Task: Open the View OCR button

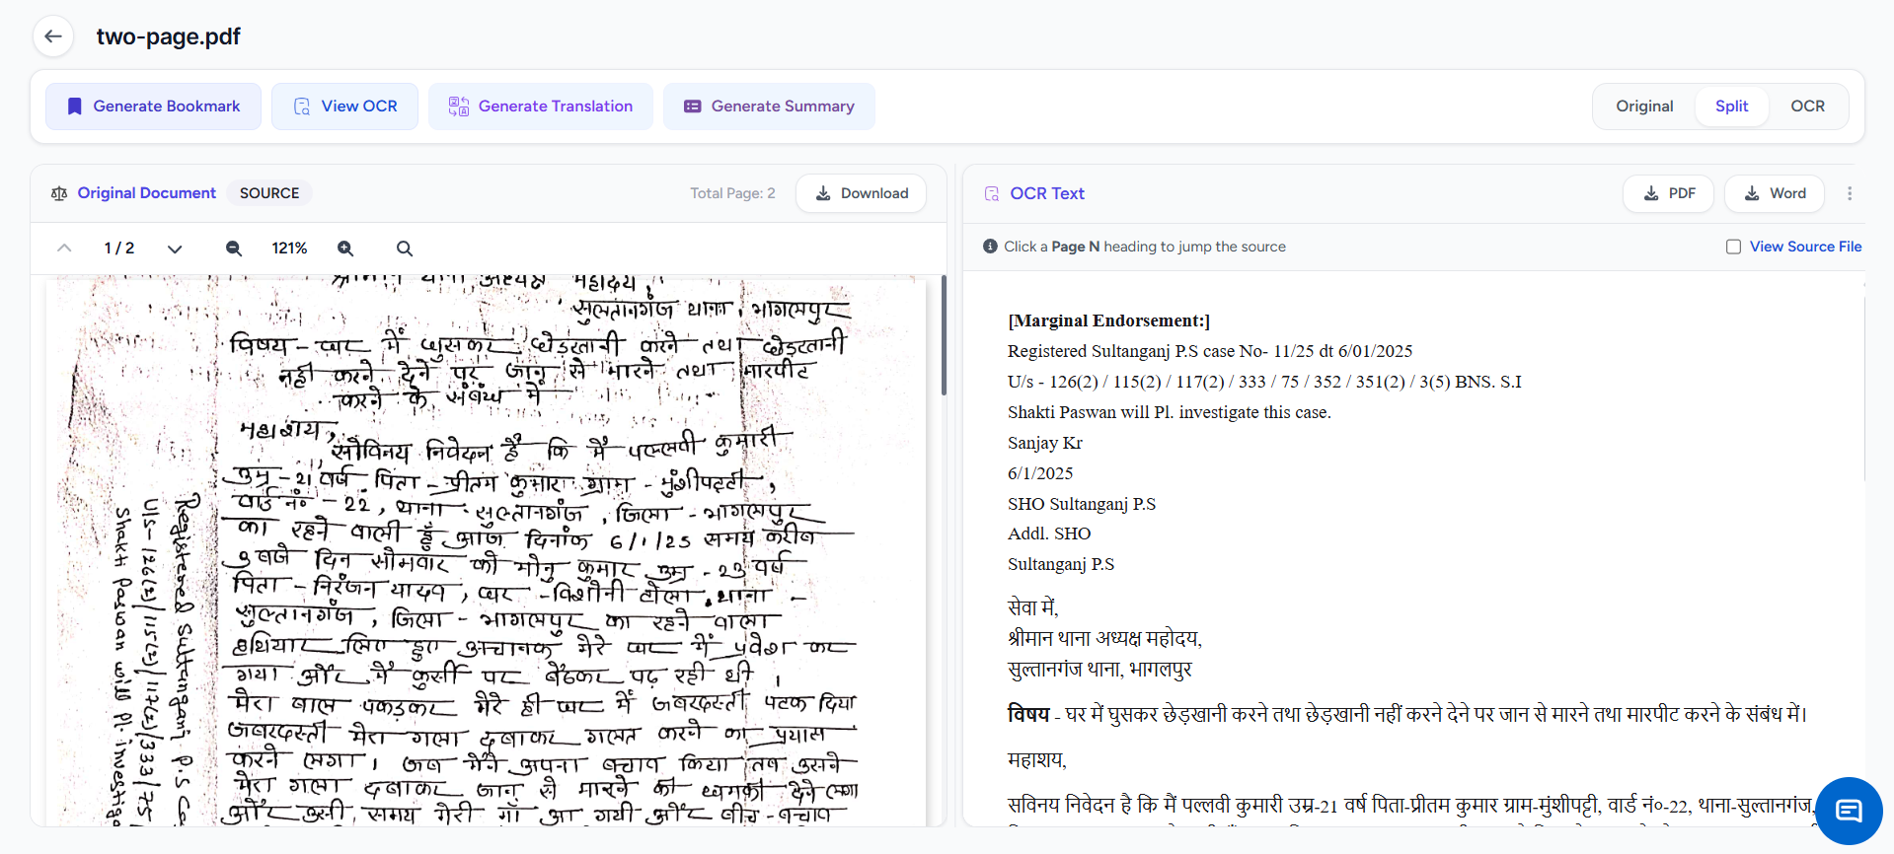Action: pos(344,107)
